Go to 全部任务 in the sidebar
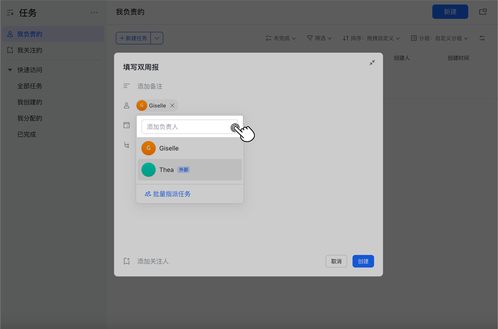The width and height of the screenshot is (498, 329). pos(30,86)
